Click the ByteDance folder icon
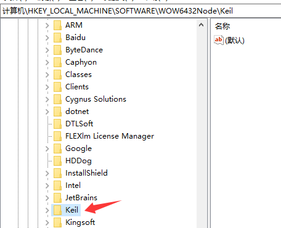281x228 pixels. point(57,50)
